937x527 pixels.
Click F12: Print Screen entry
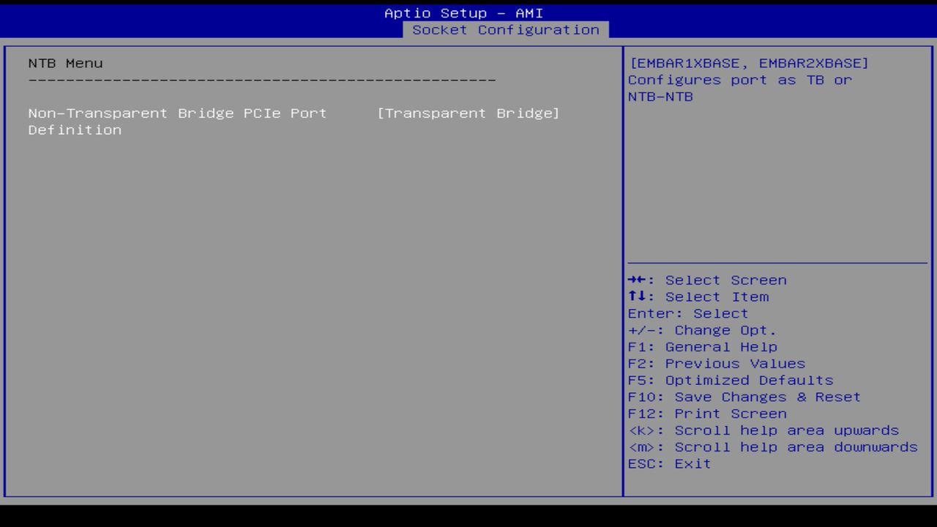click(x=706, y=414)
